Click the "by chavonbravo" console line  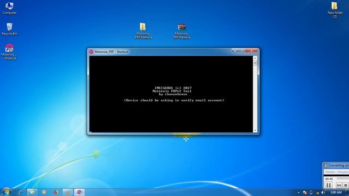173,94
